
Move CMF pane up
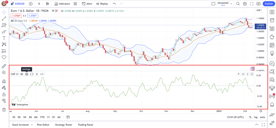(239, 74)
